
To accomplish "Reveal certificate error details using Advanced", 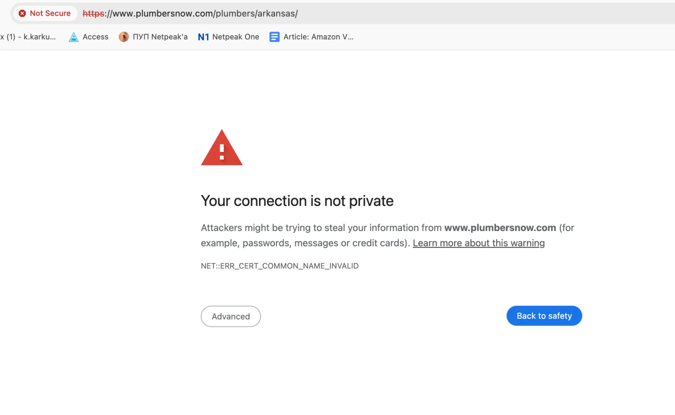I will (x=231, y=316).
